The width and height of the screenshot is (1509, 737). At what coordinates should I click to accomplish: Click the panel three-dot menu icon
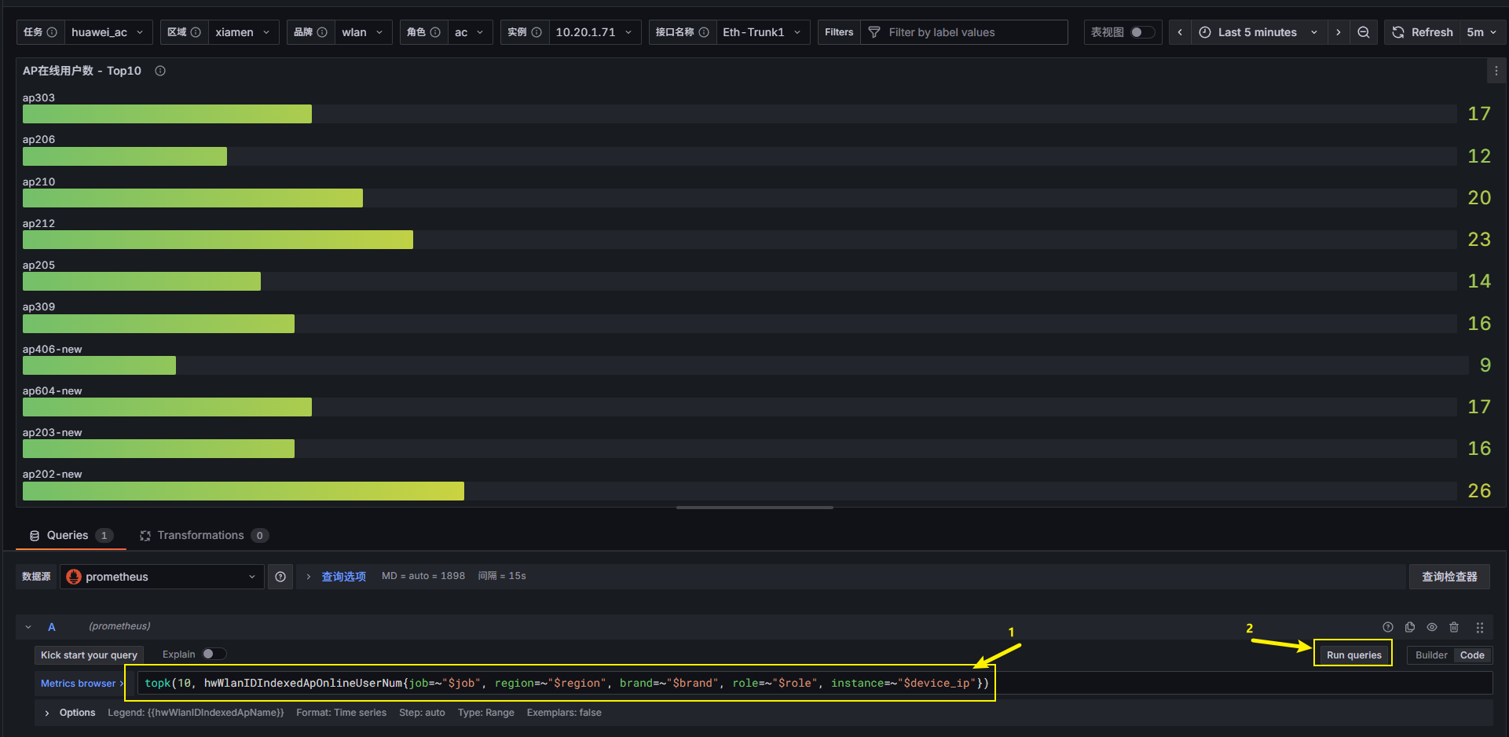pos(1496,71)
